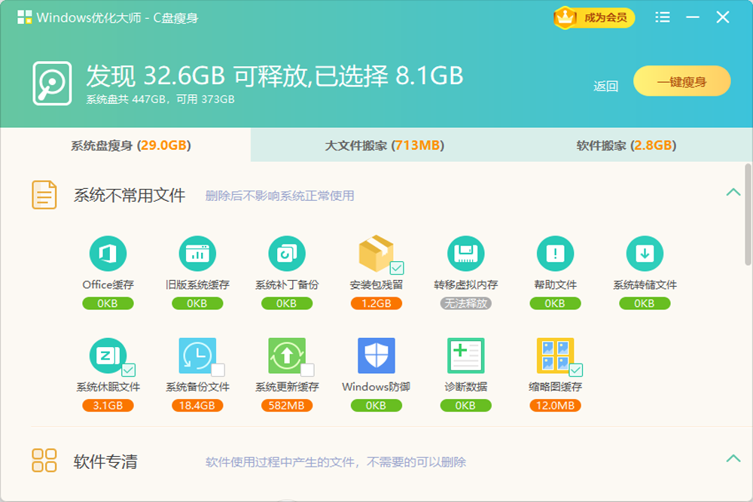This screenshot has width=753, height=502.
Task: Disable the 系统休眠文件 checkbox
Action: click(127, 370)
